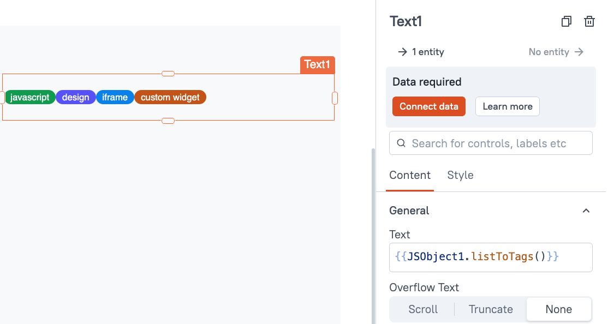Open incoming connections via the 1 entity arrow

tap(421, 52)
